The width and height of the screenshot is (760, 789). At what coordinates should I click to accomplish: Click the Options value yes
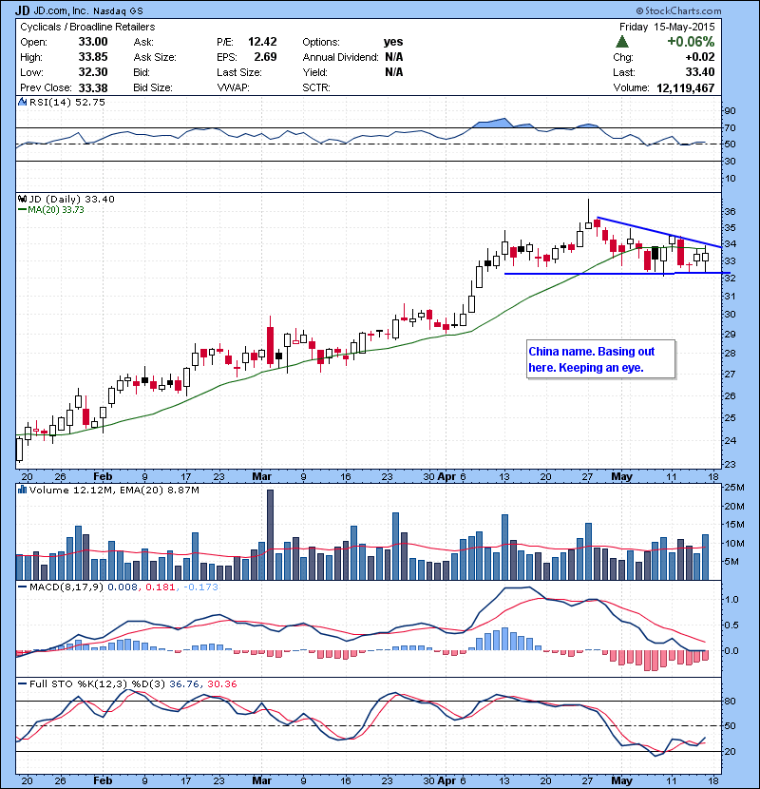click(x=393, y=42)
